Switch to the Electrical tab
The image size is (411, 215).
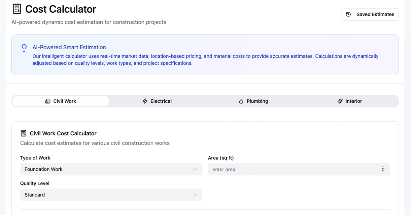pos(157,101)
